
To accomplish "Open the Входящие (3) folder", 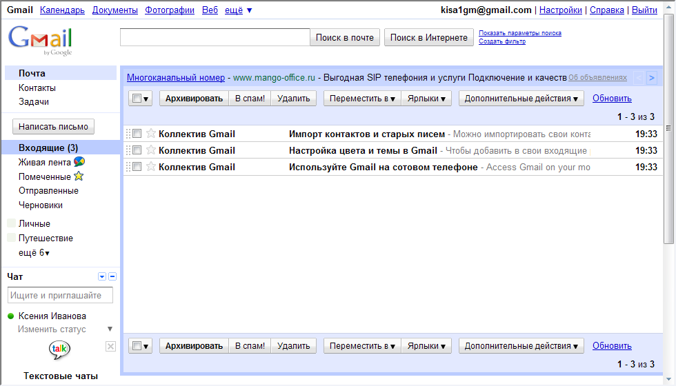I will [48, 148].
